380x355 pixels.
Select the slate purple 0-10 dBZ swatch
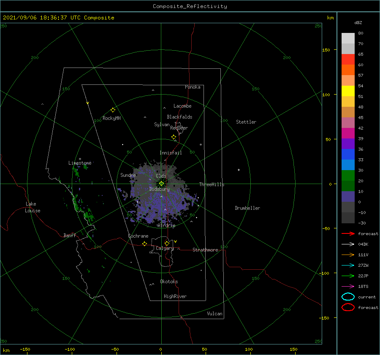(348, 196)
